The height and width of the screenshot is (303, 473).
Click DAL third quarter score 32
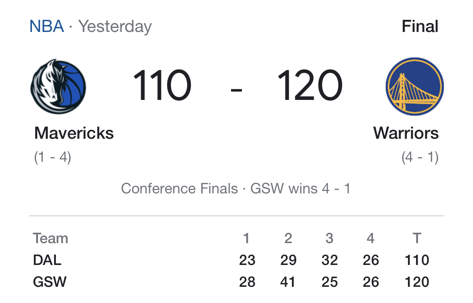329,260
